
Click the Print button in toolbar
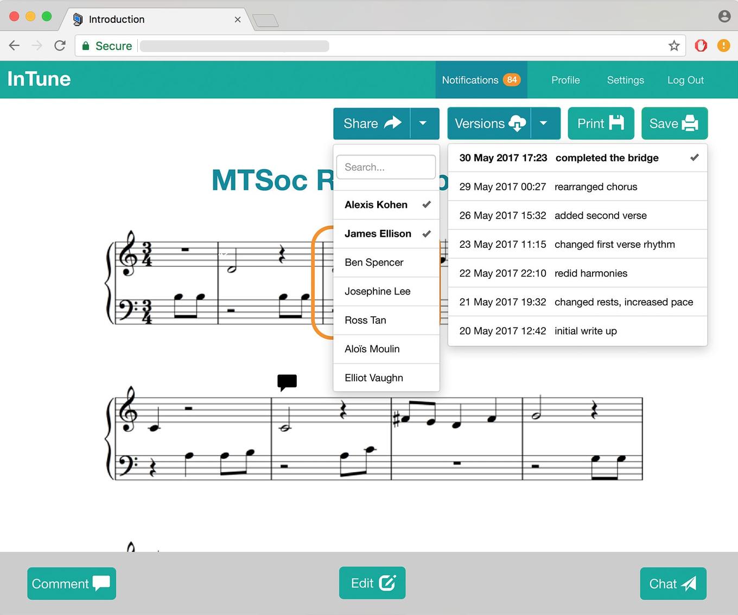coord(601,124)
